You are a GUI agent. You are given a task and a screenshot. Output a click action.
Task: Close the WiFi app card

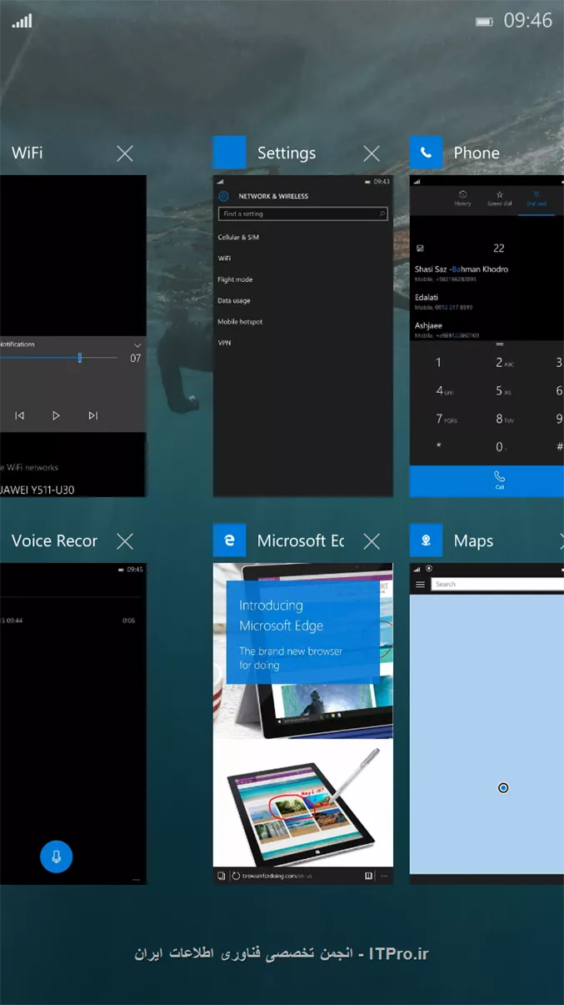click(125, 153)
